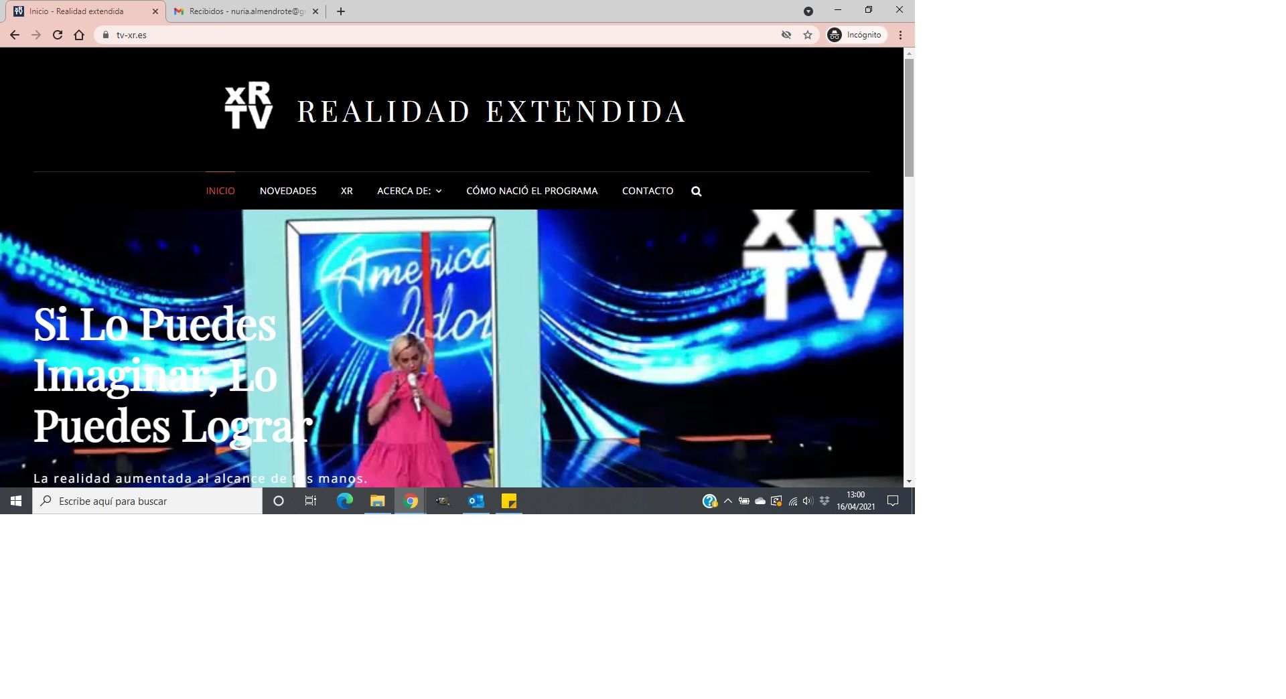Click the browser forward arrow
Screen dimensions: 1286x699
point(36,35)
